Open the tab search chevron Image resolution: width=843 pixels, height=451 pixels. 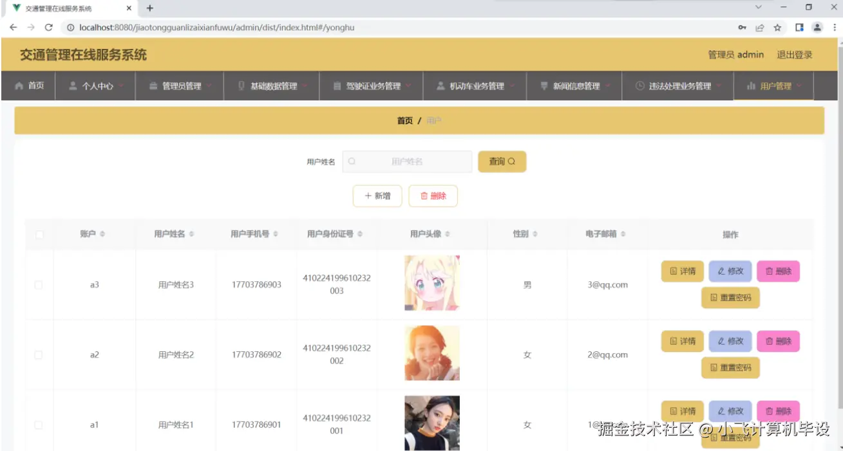[759, 8]
